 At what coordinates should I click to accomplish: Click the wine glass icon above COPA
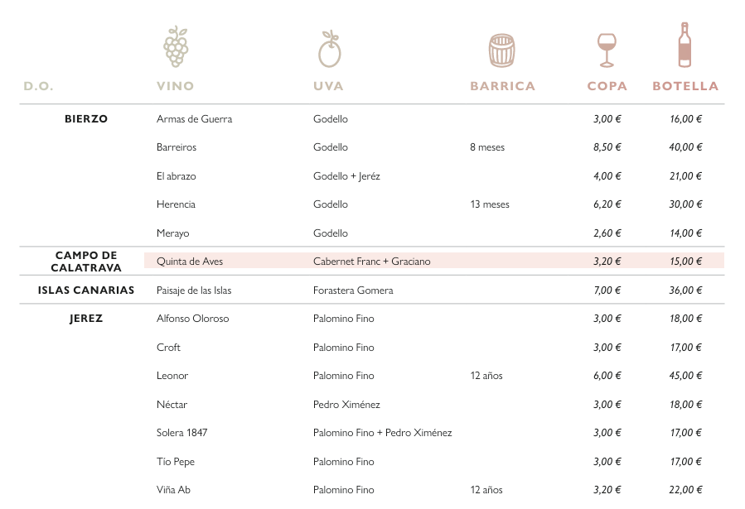tap(607, 50)
